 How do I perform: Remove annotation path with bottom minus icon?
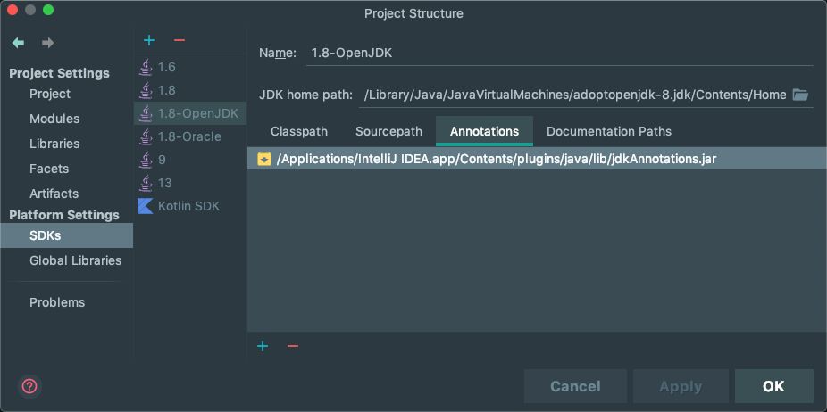coord(293,346)
